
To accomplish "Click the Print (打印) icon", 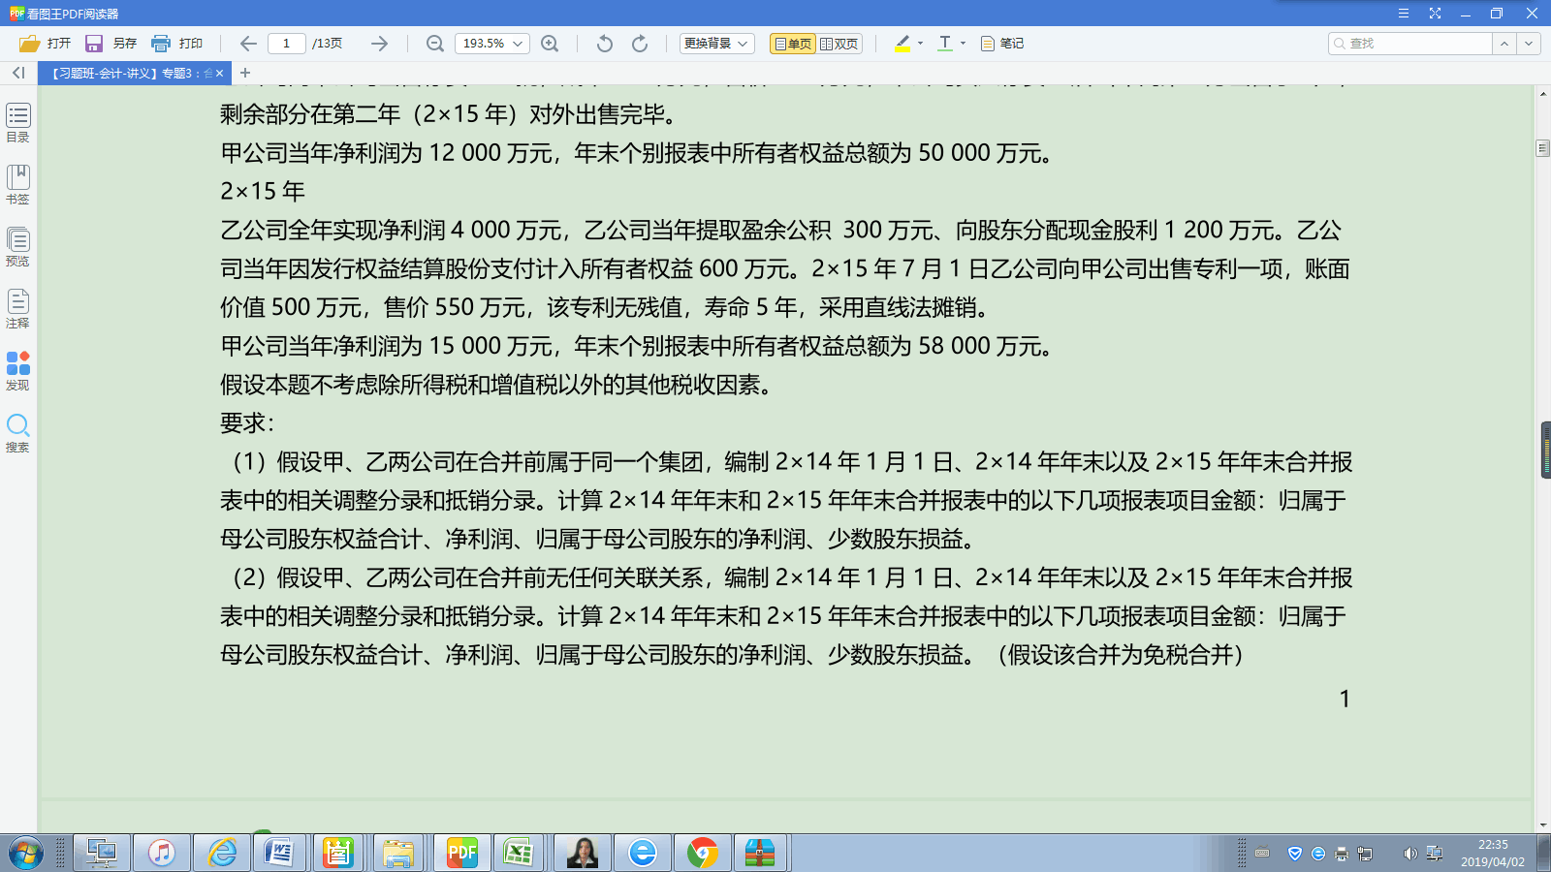I will click(x=161, y=44).
